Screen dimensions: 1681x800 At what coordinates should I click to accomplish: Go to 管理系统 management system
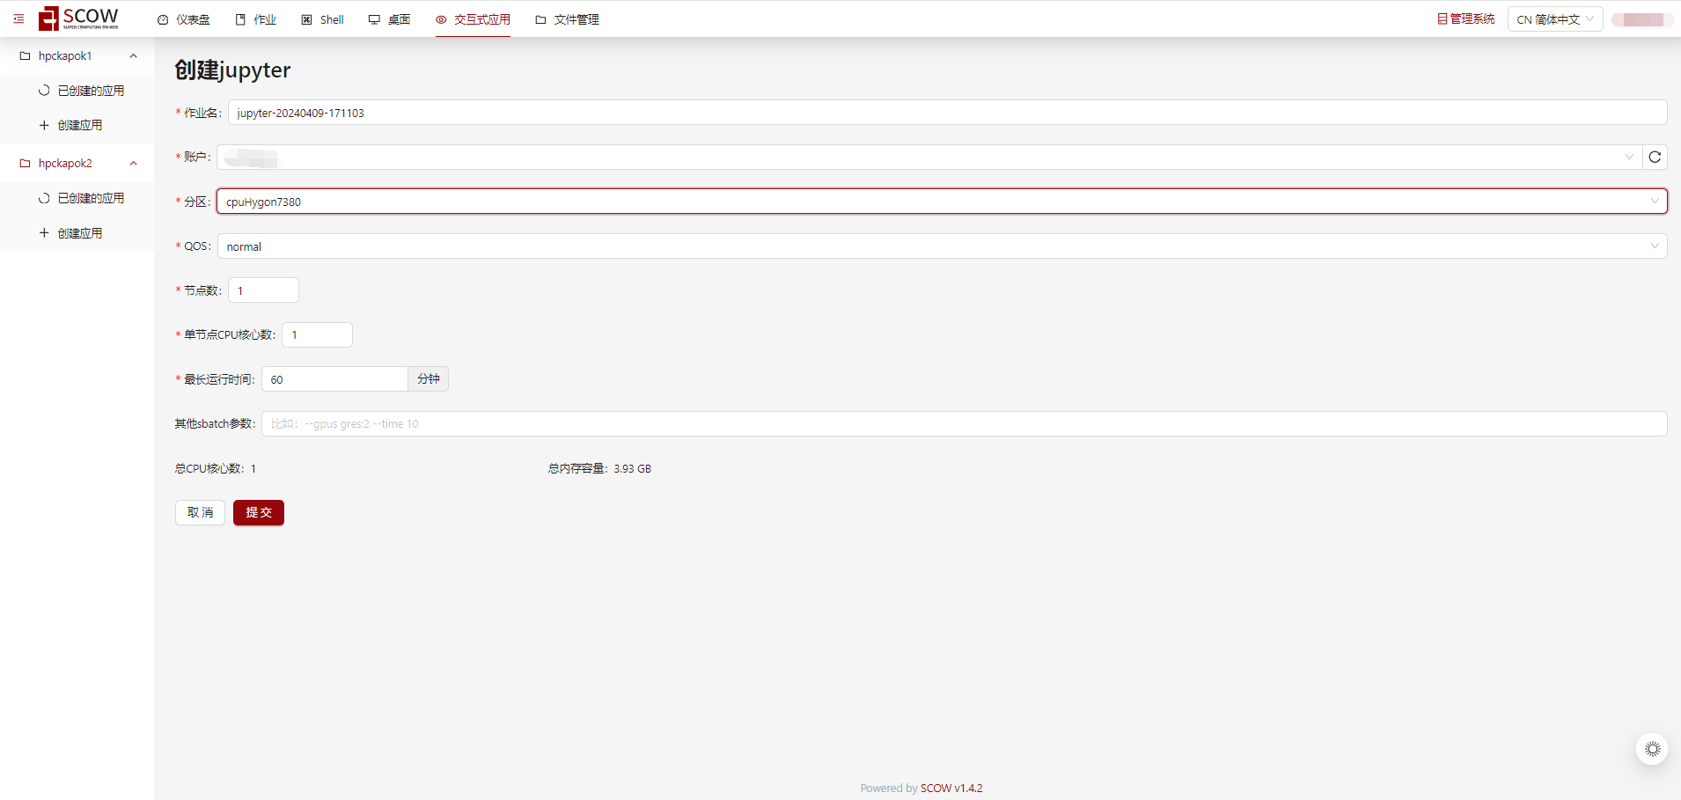click(x=1465, y=19)
